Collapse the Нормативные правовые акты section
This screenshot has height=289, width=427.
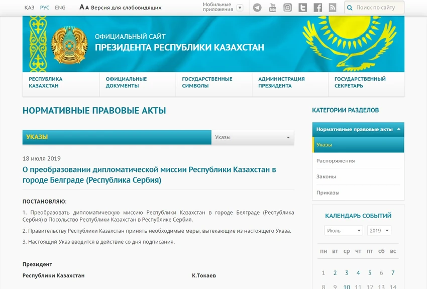click(x=399, y=129)
